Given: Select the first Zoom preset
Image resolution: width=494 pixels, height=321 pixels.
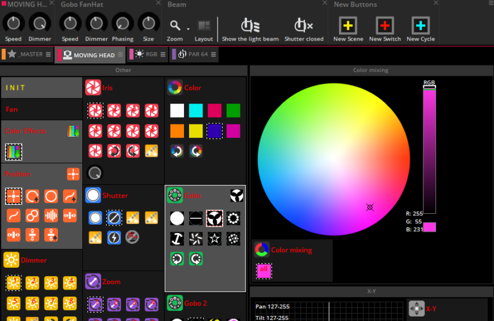Looking at the screenshot, I should pos(95,304).
